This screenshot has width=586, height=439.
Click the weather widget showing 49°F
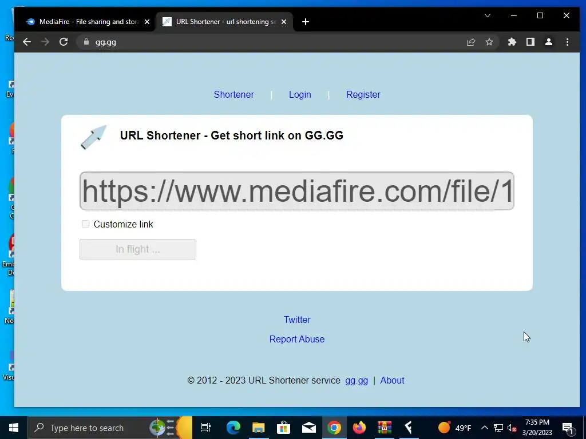(x=454, y=428)
